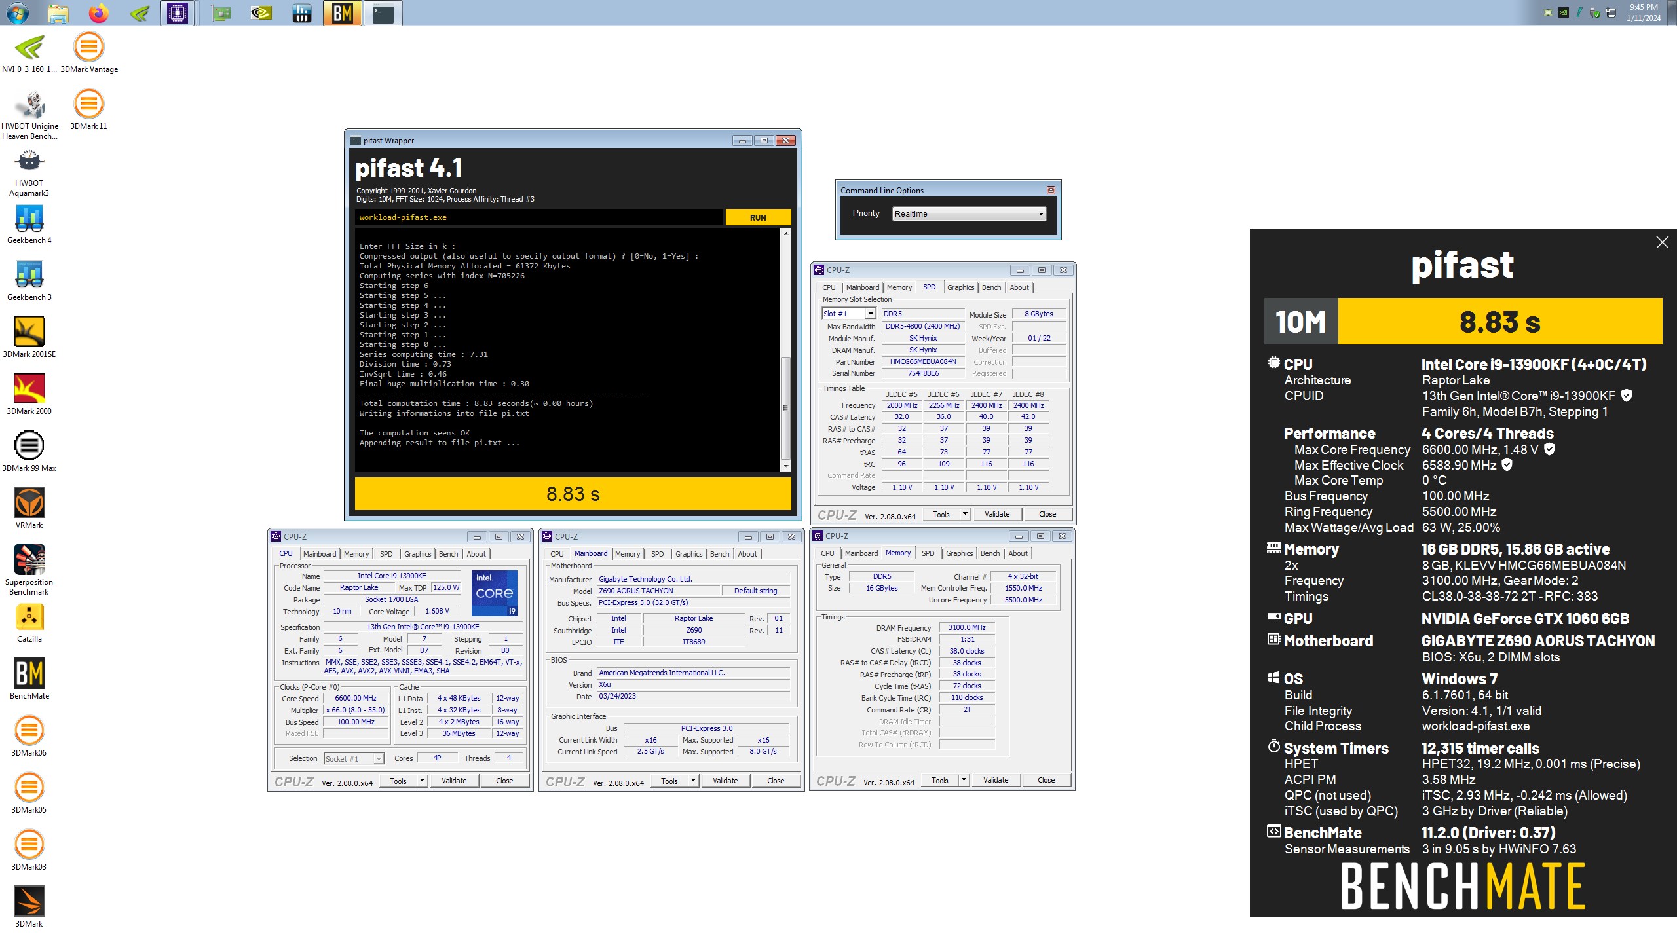Open the Socket #1 selection dropdown
The width and height of the screenshot is (1677, 943).
tap(354, 759)
